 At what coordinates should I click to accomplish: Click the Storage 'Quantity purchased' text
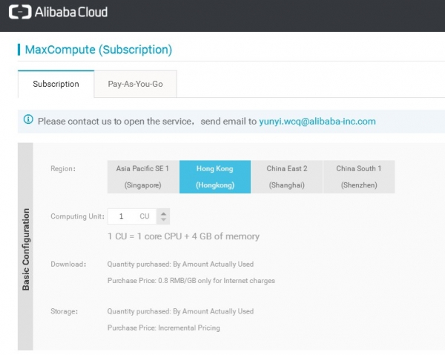(x=180, y=311)
